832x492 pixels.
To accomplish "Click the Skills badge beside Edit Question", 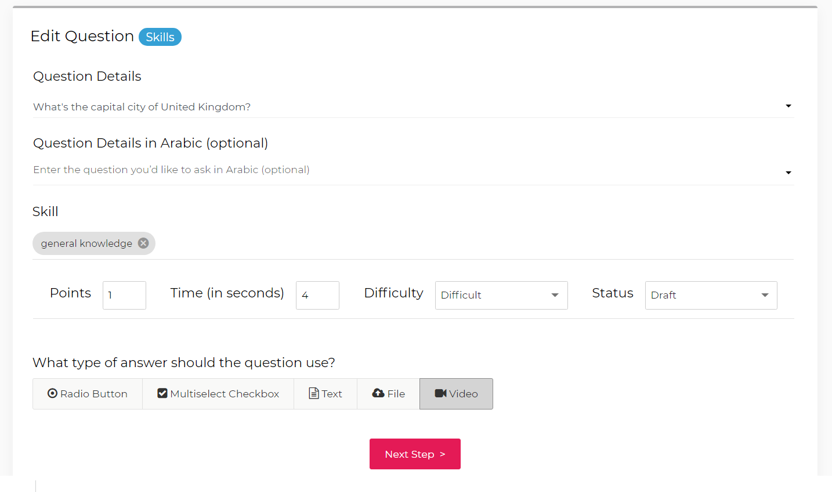I will (x=160, y=37).
